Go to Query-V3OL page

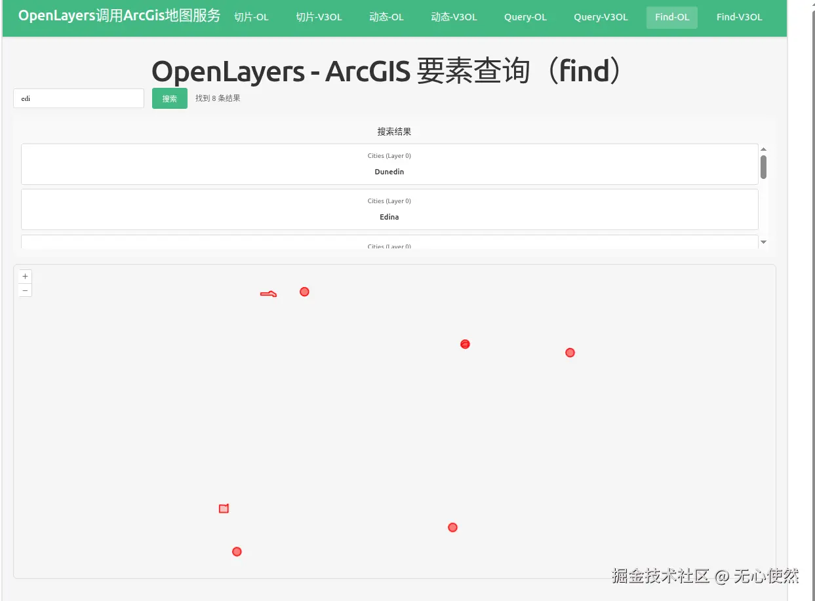(601, 17)
